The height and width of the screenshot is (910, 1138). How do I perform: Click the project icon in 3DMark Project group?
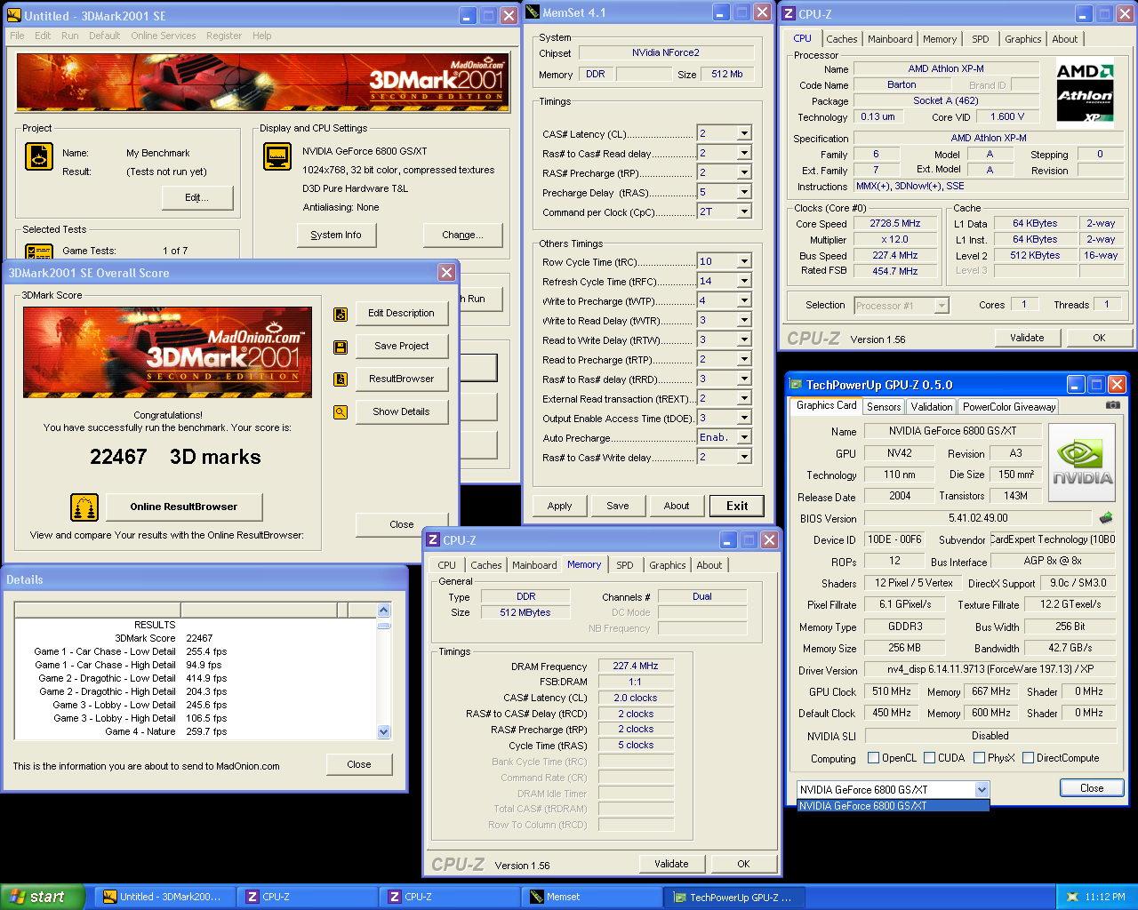39,156
